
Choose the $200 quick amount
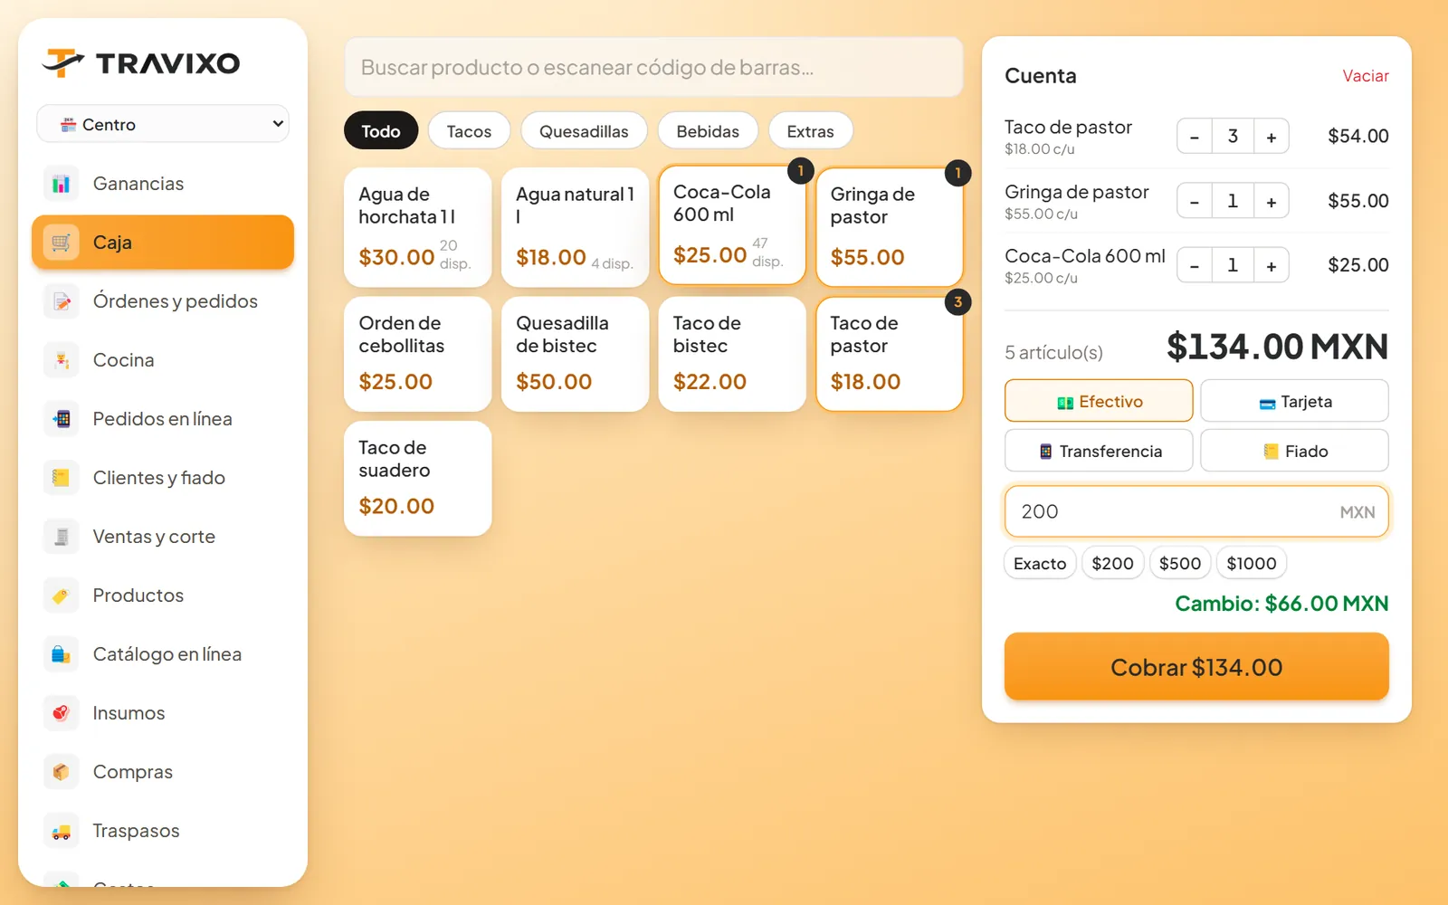click(1112, 563)
